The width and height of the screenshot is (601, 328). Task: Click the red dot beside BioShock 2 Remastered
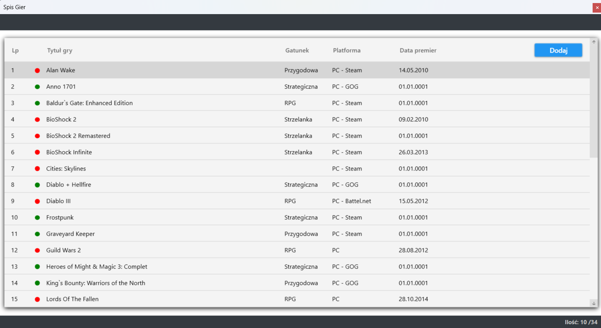click(x=37, y=136)
